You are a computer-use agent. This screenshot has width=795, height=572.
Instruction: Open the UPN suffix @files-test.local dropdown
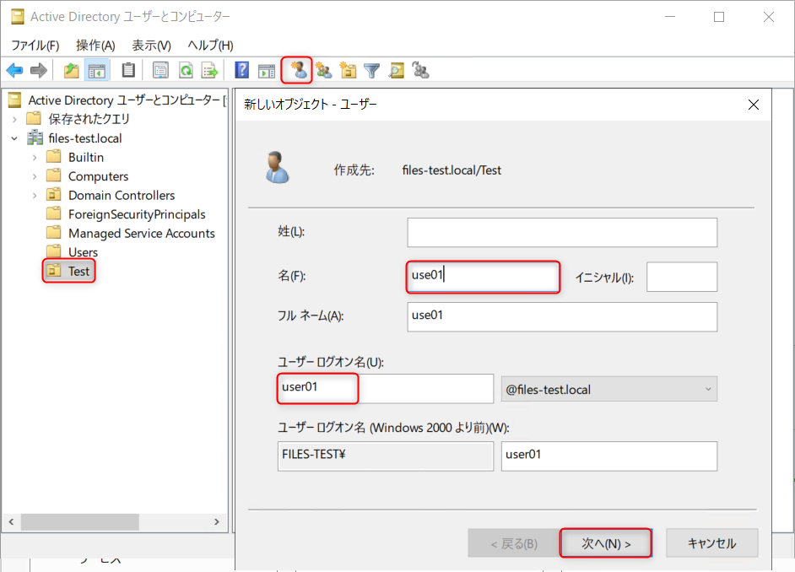coord(608,389)
